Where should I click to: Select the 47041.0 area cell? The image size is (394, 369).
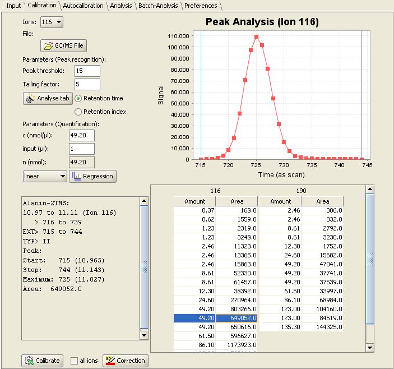coord(322,265)
